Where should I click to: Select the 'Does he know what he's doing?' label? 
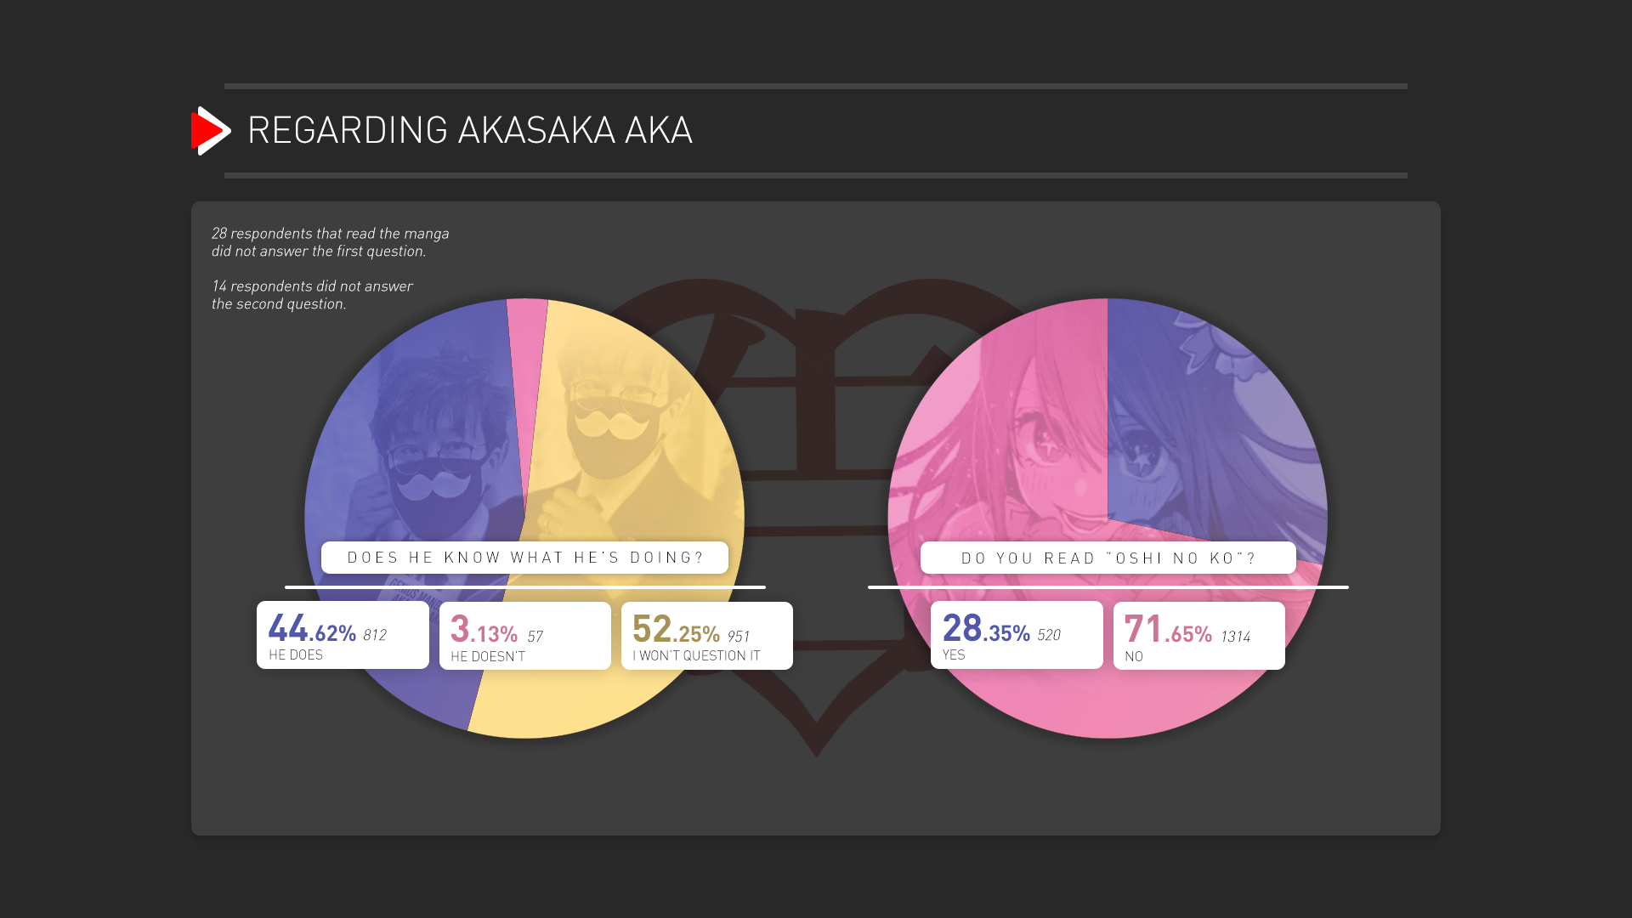pyautogui.click(x=524, y=558)
